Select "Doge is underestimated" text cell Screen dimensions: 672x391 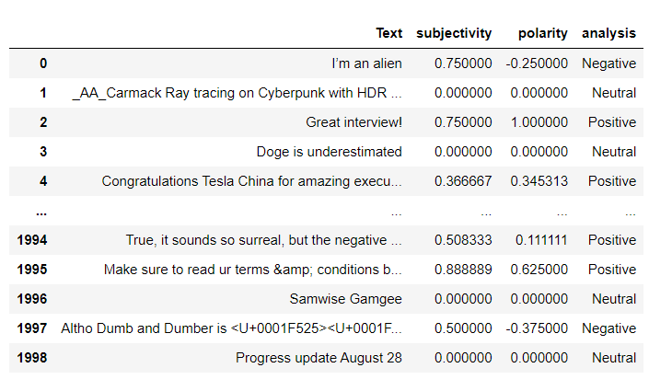(x=330, y=152)
